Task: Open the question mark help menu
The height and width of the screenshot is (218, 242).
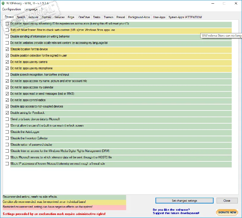Action: click(42, 9)
